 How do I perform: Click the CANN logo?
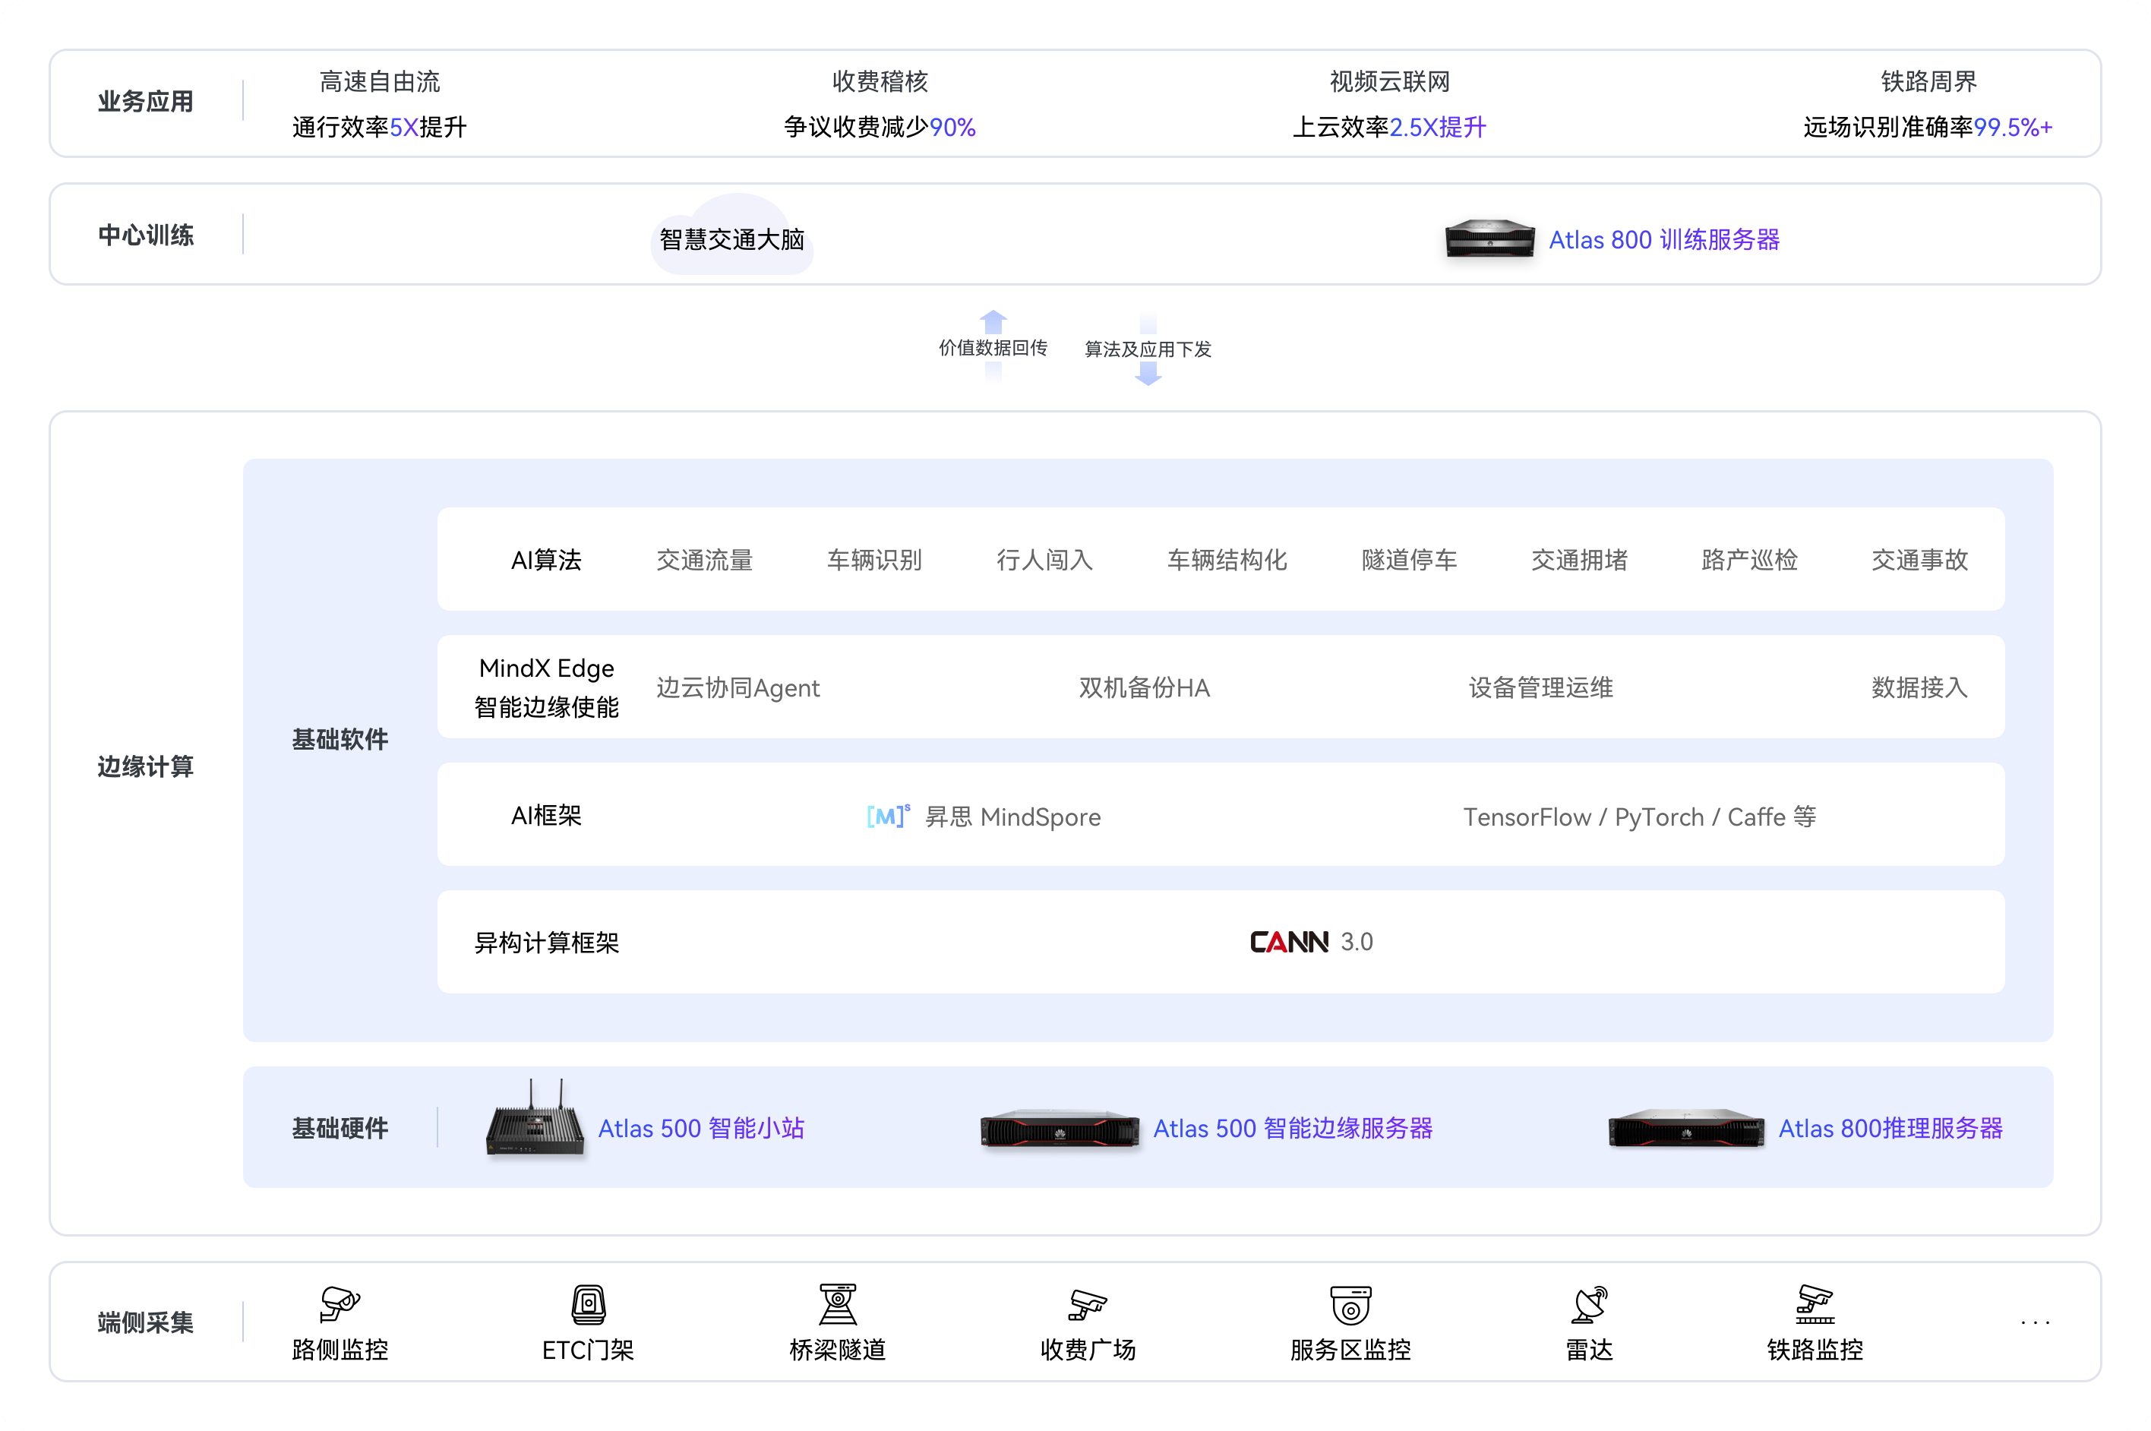[1289, 942]
